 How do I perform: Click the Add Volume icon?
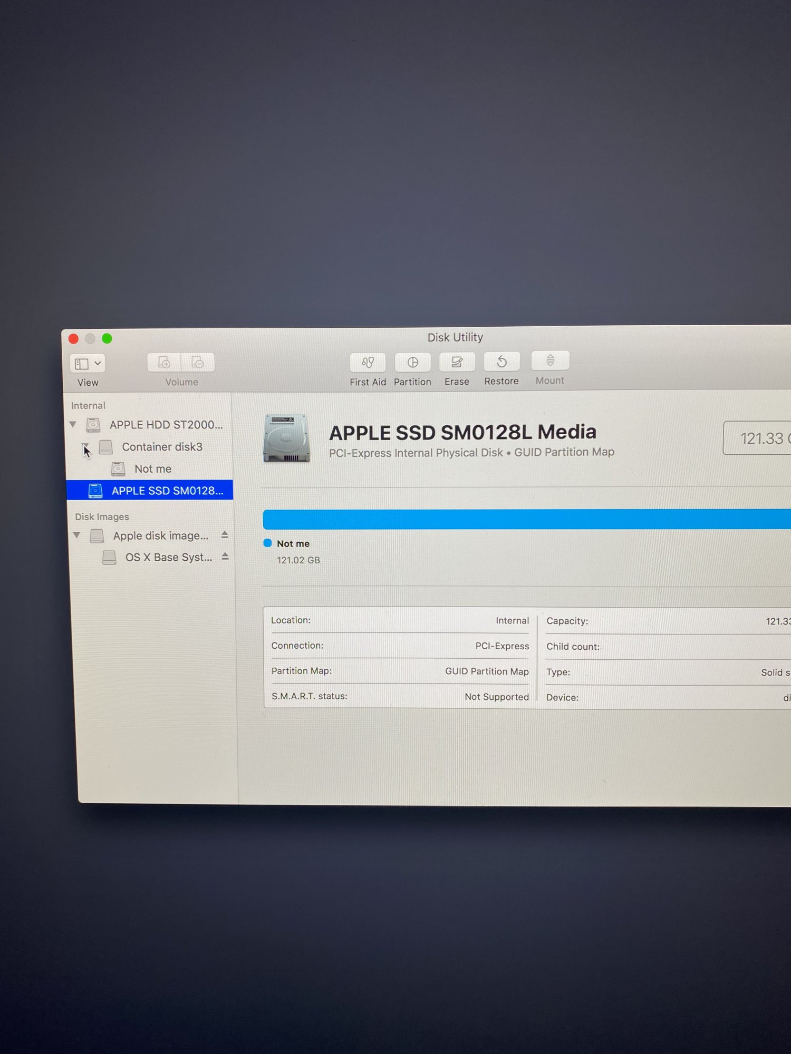164,363
